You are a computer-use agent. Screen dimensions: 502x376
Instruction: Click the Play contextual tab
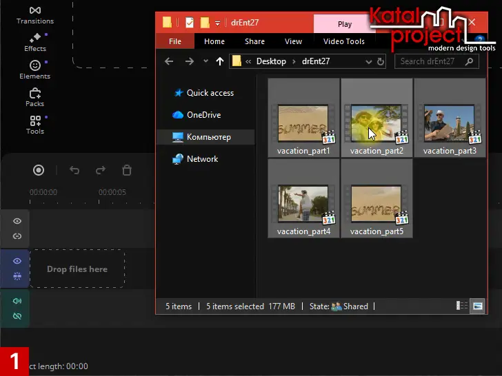click(345, 24)
